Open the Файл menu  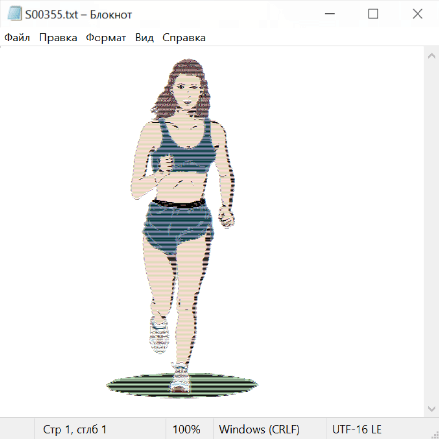[x=18, y=38]
